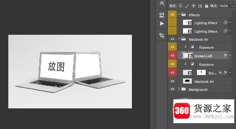
Task: Toggle visibility of Scr... layer
Action: point(172,72)
